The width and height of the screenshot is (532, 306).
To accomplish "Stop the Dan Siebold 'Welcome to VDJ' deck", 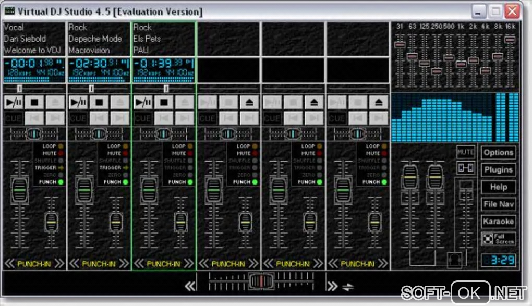I will (34, 102).
